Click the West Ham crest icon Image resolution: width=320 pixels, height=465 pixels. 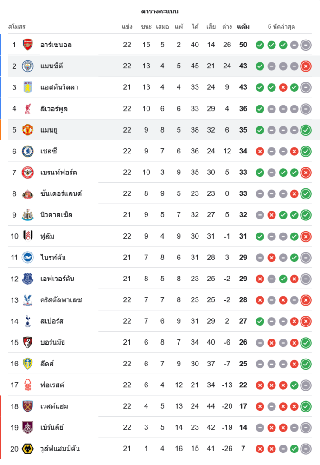coord(28,406)
